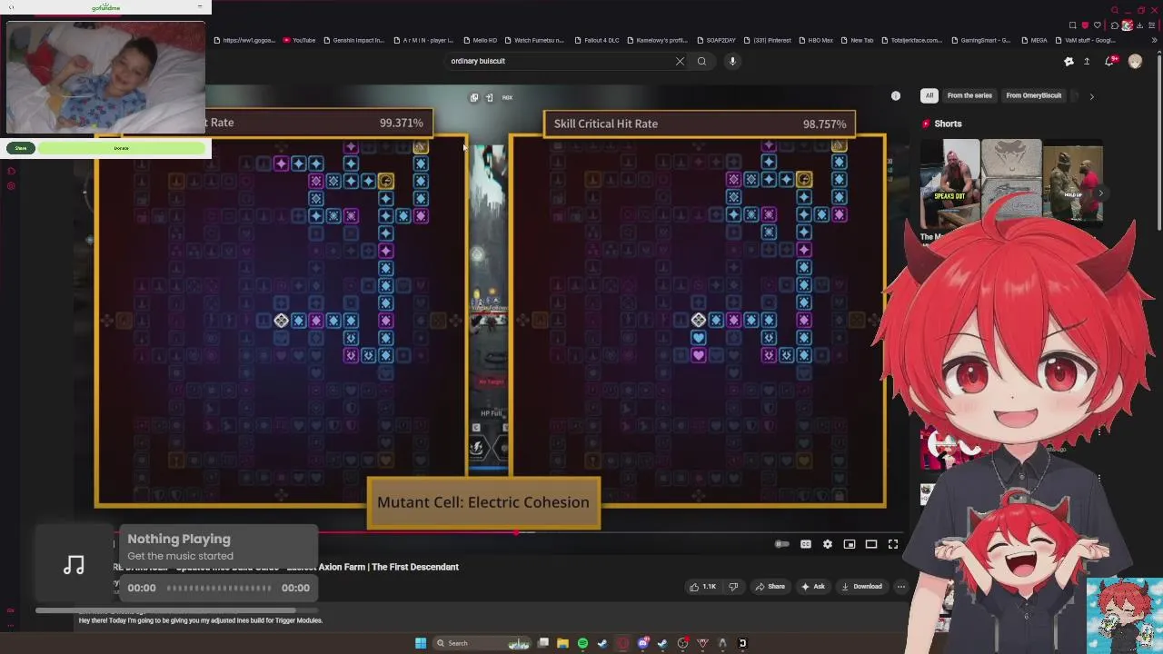Image resolution: width=1163 pixels, height=654 pixels.
Task: Open the 'Fallout 4 DLC' bookmark
Action: tap(596, 40)
